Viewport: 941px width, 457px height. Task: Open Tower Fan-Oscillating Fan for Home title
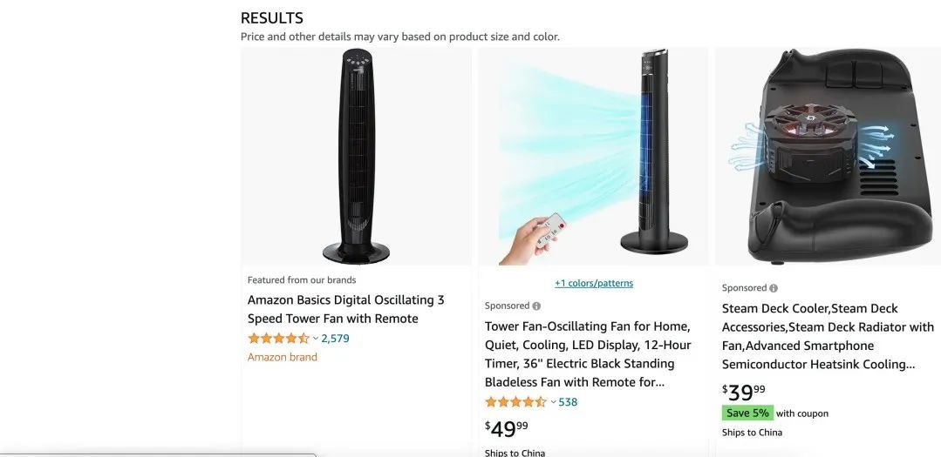[x=588, y=354]
